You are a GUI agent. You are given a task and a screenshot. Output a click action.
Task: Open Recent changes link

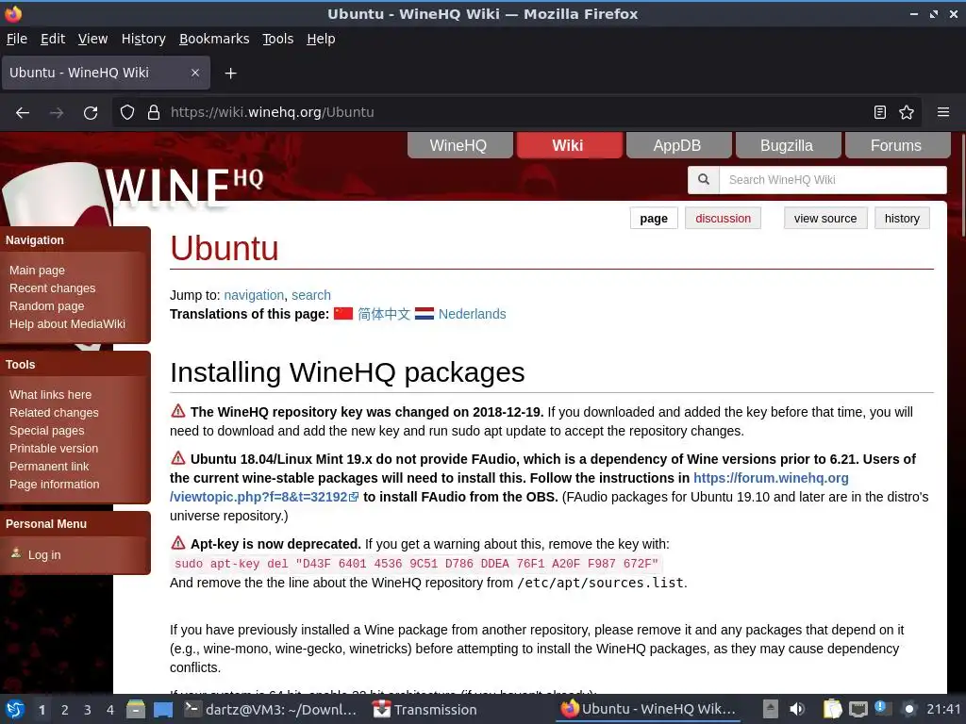coord(53,288)
